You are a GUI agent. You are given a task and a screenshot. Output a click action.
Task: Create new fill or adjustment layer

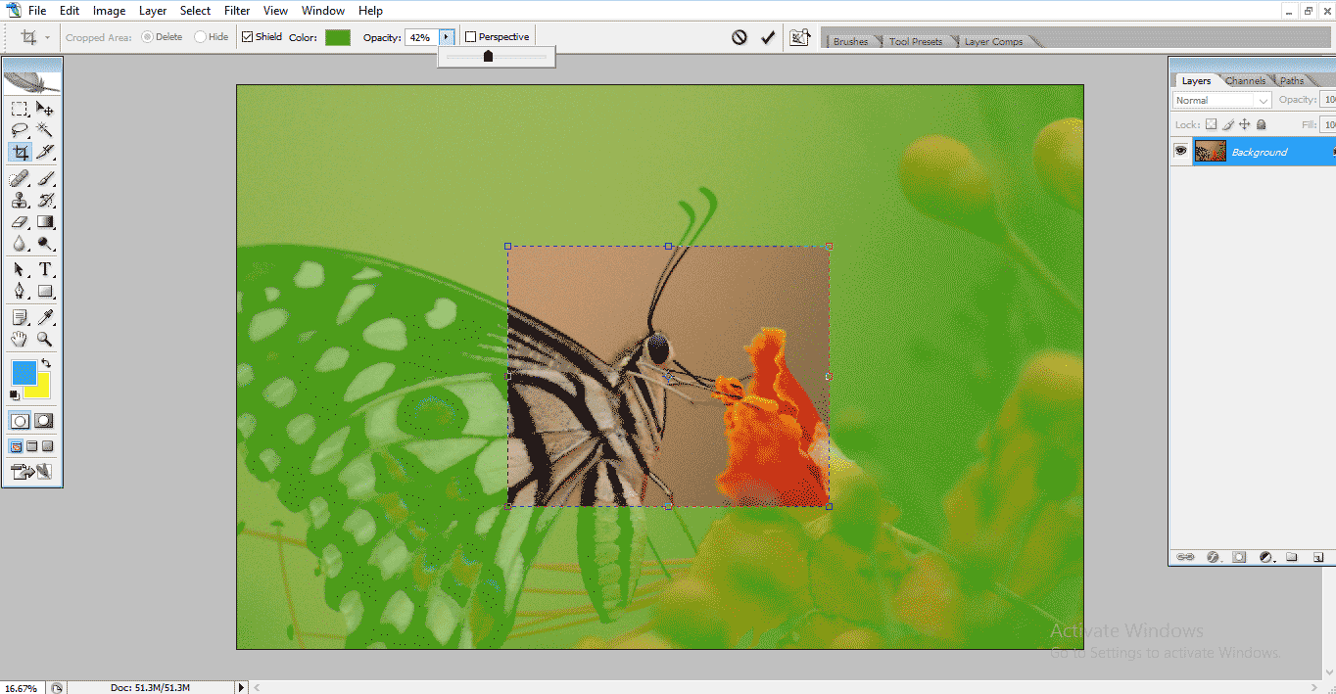1265,557
